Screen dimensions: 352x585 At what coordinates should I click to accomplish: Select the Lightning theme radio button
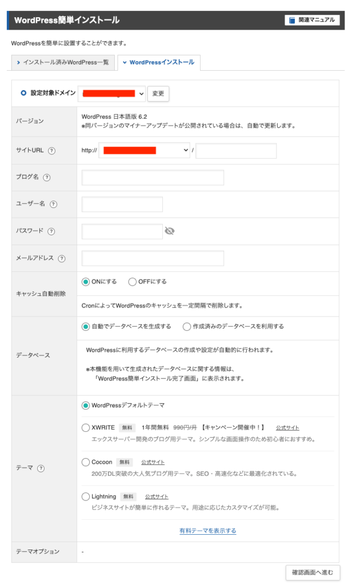click(86, 496)
